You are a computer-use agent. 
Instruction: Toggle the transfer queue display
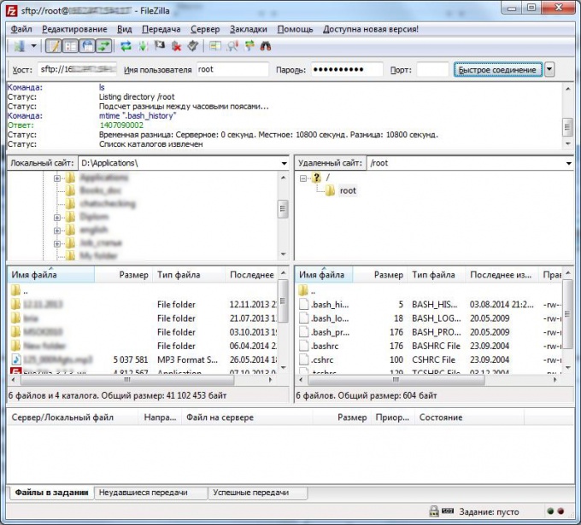[104, 46]
